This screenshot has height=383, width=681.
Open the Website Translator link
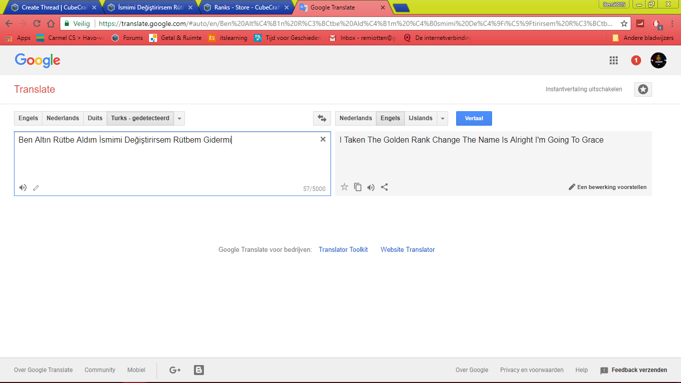(408, 249)
